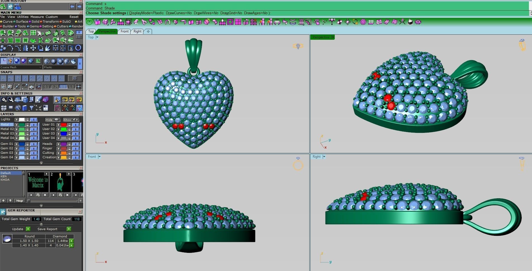Adjust the Projects thumbnail slider handle
The height and width of the screenshot is (271, 532).
(x=28, y=201)
